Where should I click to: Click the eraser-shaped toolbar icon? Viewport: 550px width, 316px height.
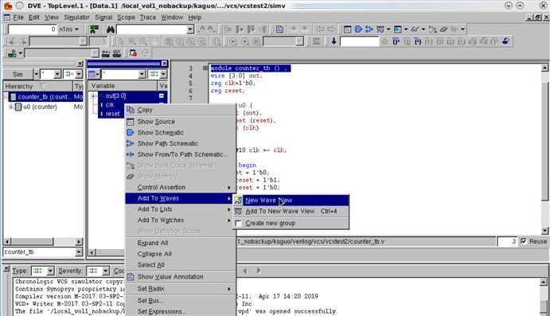tap(443, 29)
